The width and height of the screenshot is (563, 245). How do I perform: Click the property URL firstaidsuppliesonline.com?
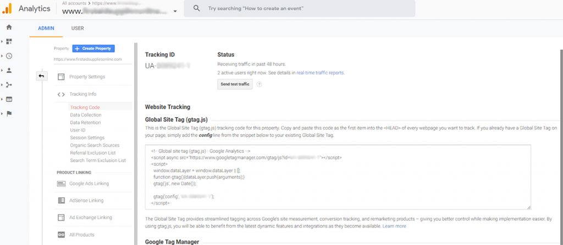88,59
